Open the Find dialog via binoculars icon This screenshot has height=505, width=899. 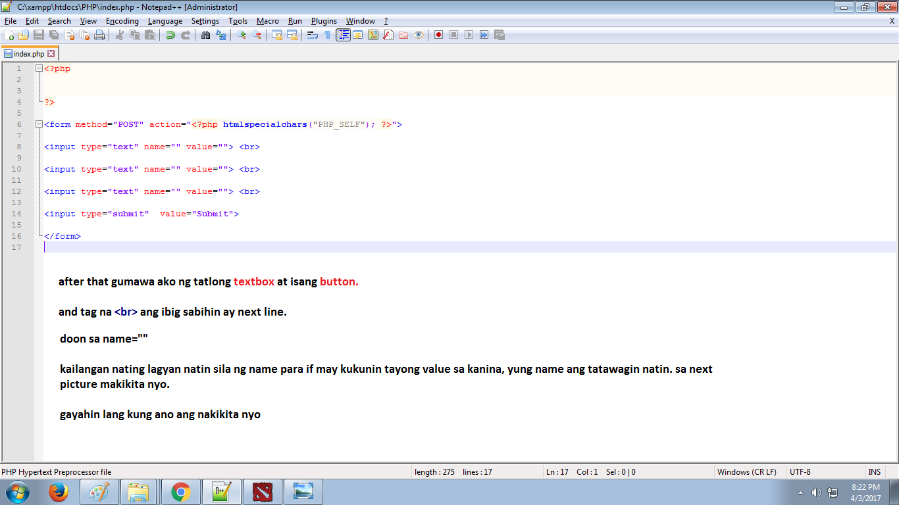(x=205, y=36)
